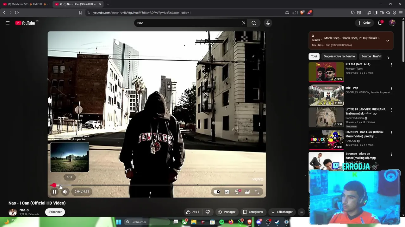Open options for Mix - Pop
This screenshot has height=227, width=405.
(392, 89)
